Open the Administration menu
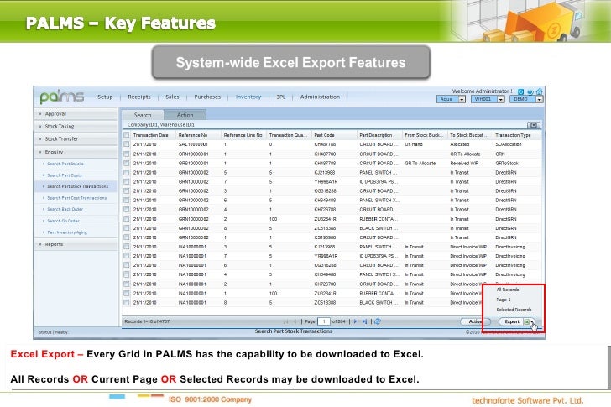The image size is (611, 407). click(x=320, y=97)
